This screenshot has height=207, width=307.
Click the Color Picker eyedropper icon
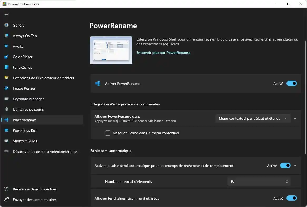click(7, 57)
